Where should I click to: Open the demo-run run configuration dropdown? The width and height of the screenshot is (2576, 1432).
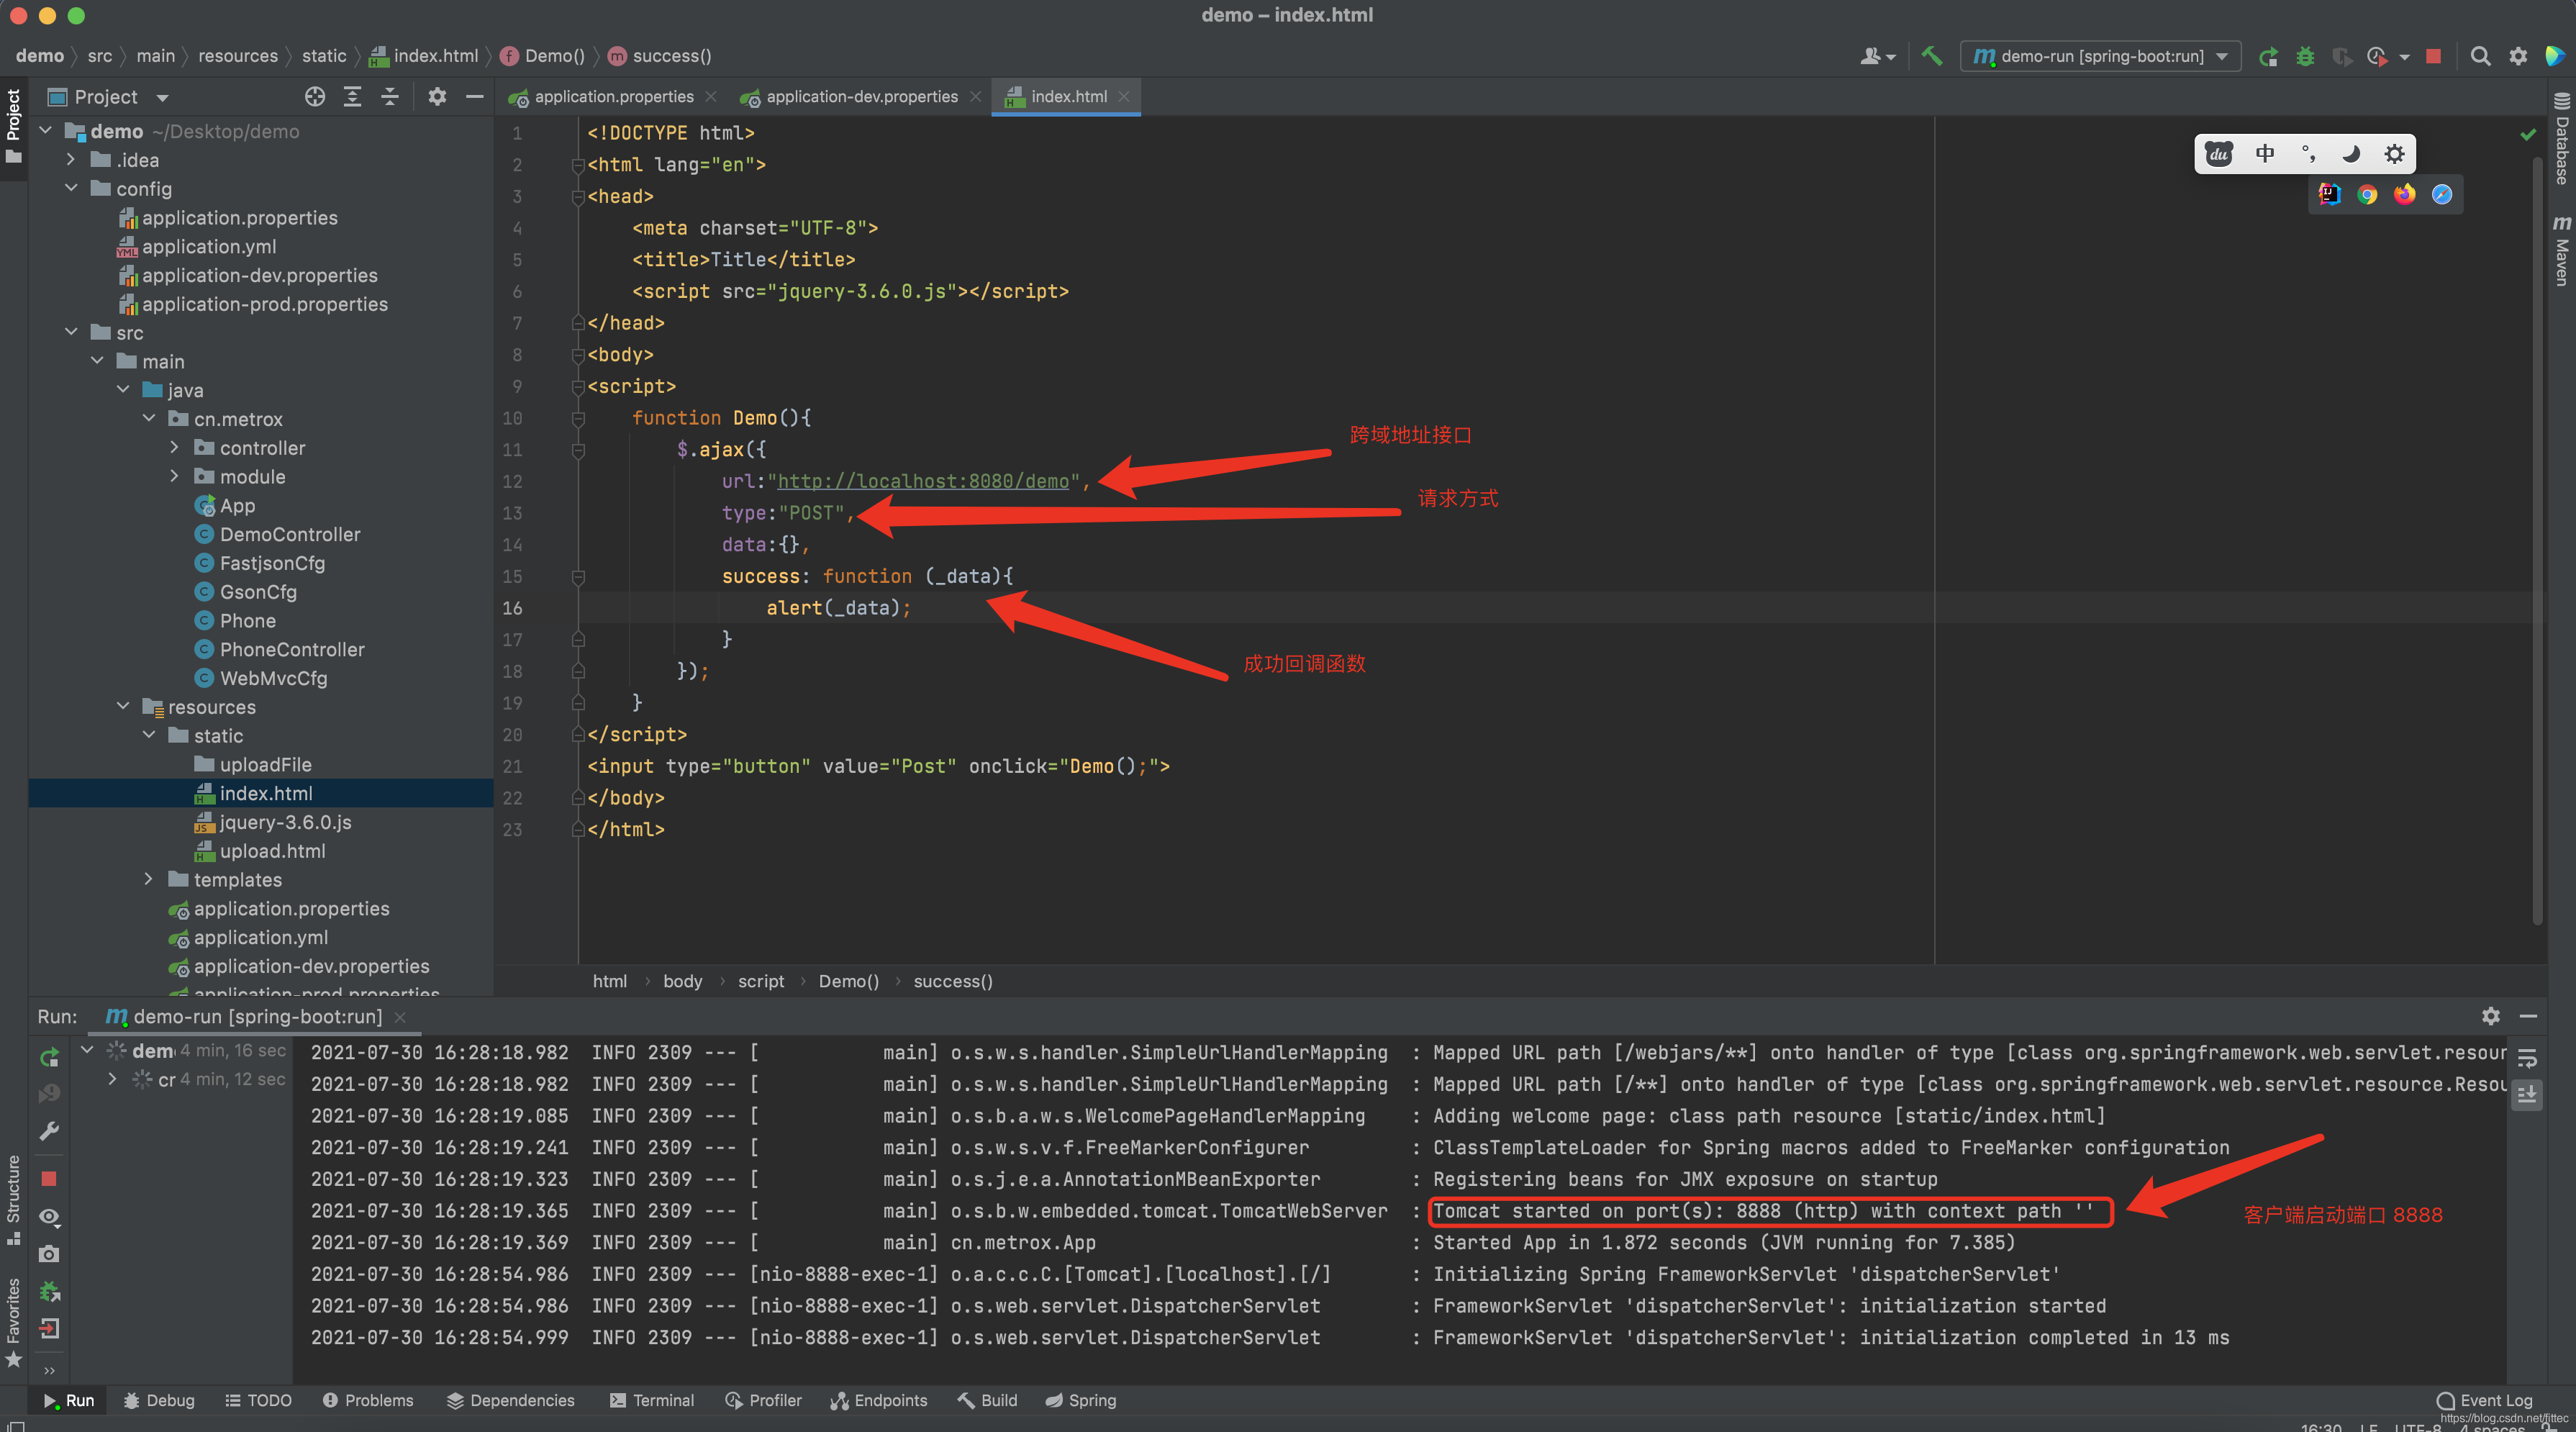(2100, 56)
